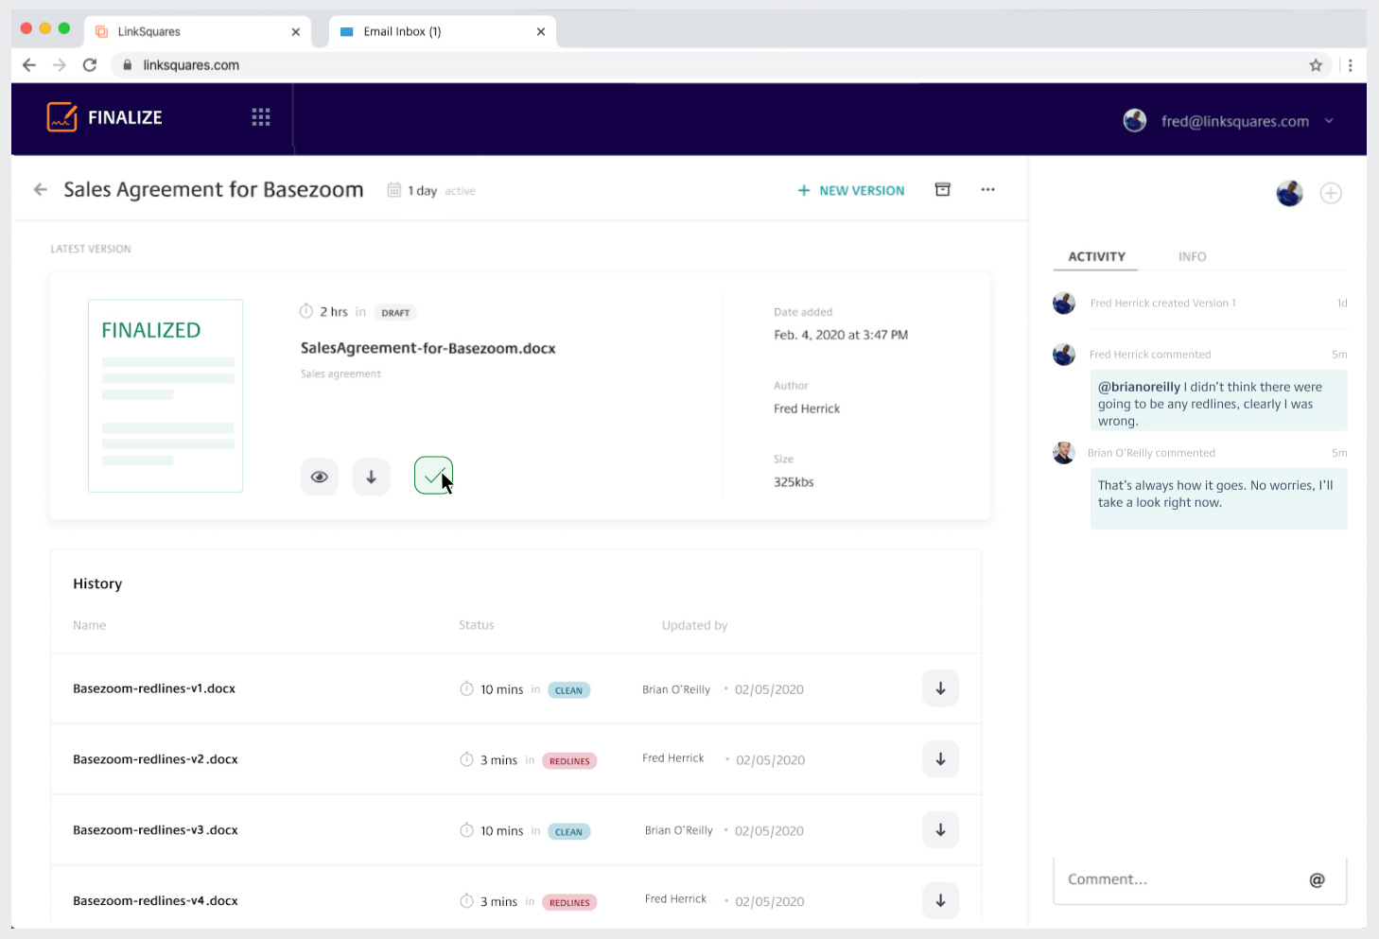
Task: Go back using the arrow beside Sales Agreement title
Action: 41,190
